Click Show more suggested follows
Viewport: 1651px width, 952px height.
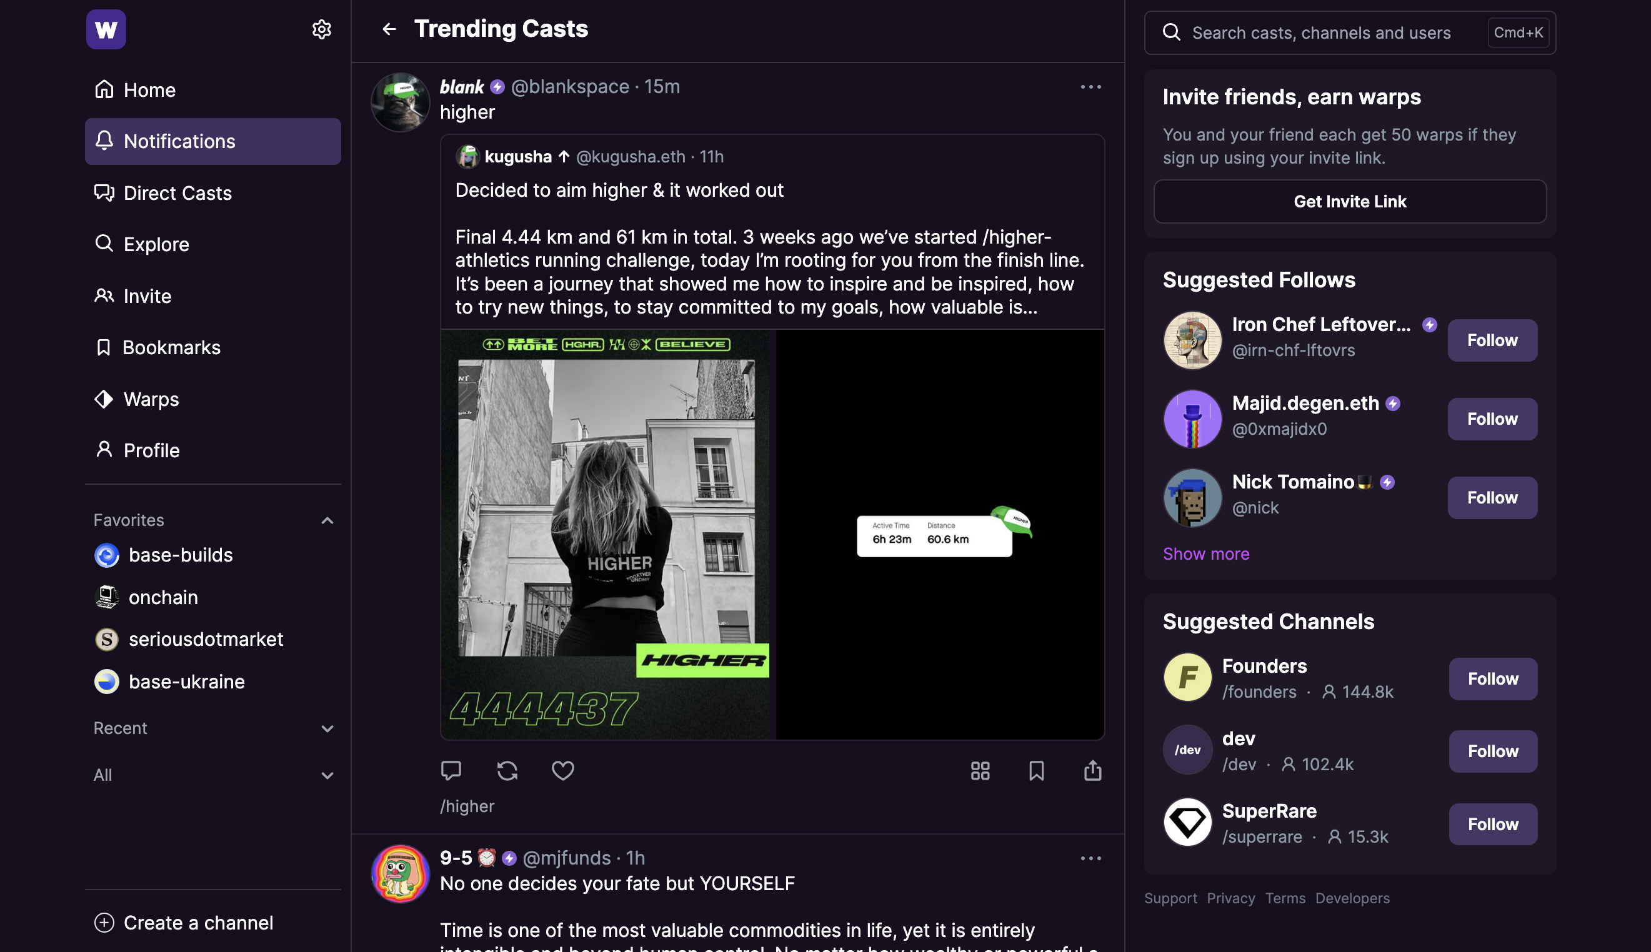(1205, 554)
